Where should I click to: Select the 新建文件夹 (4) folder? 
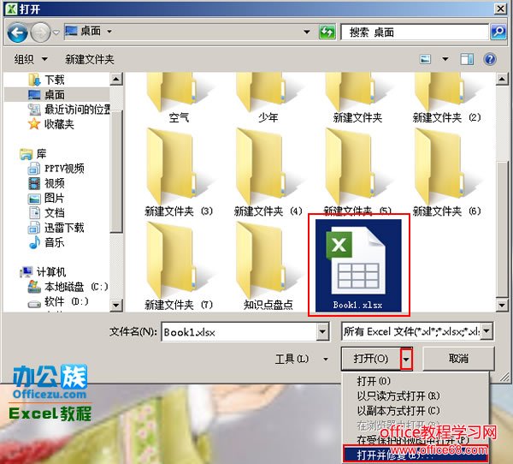point(268,172)
